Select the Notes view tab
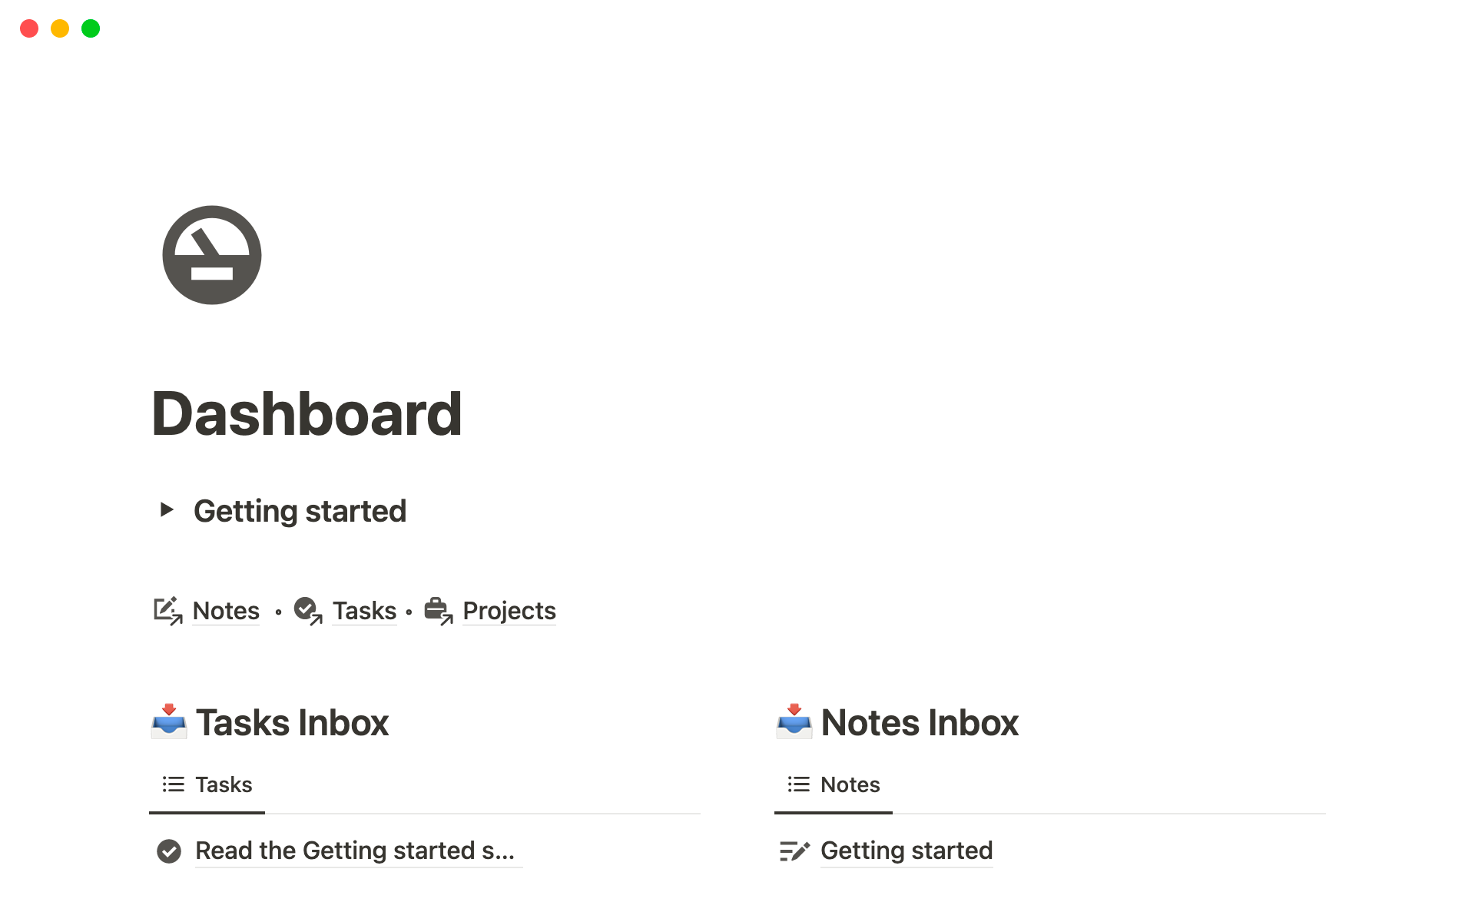 tap(850, 784)
